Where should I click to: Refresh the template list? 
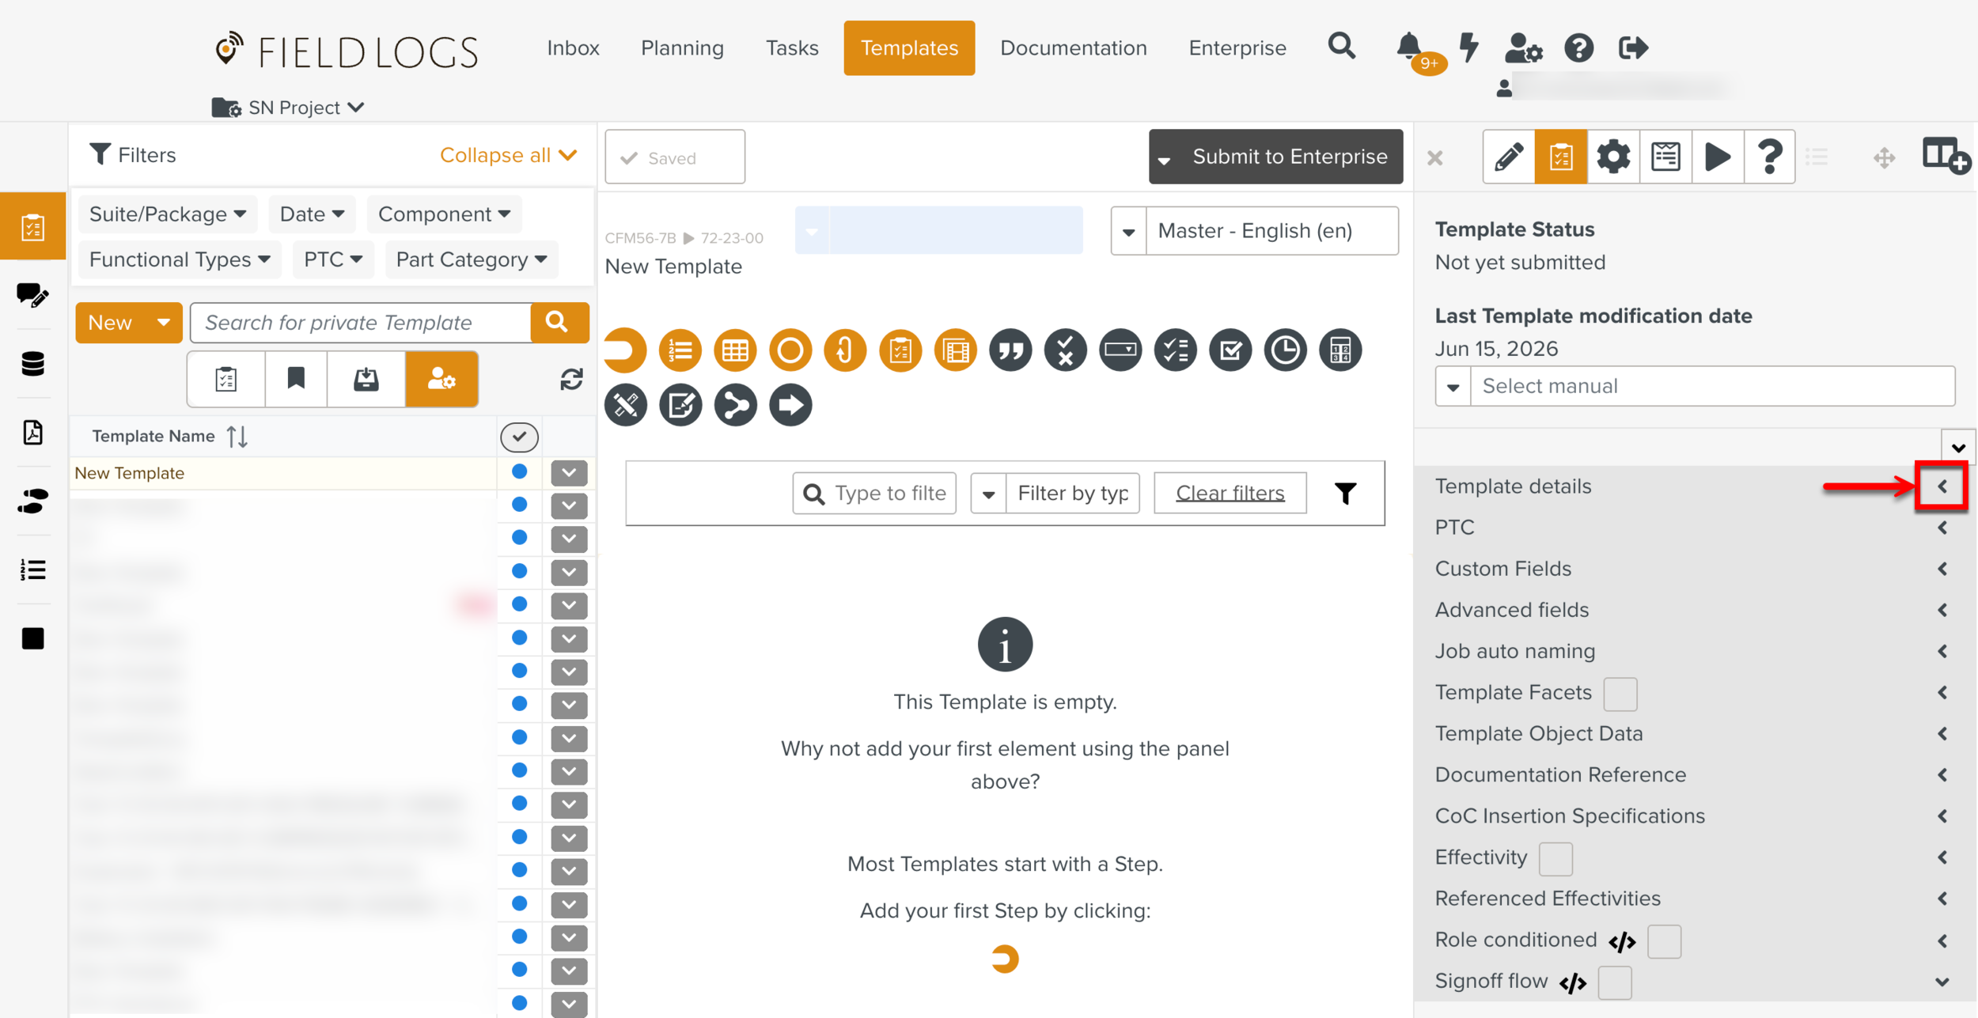pos(571,380)
